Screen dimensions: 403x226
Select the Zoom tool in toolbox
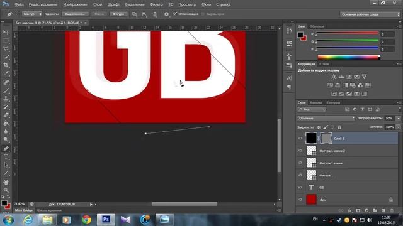(6, 190)
